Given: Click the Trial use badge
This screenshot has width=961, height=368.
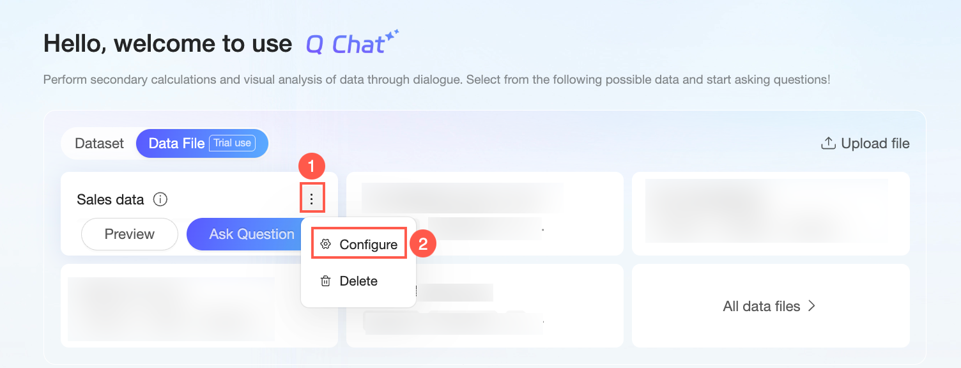Looking at the screenshot, I should [x=233, y=143].
